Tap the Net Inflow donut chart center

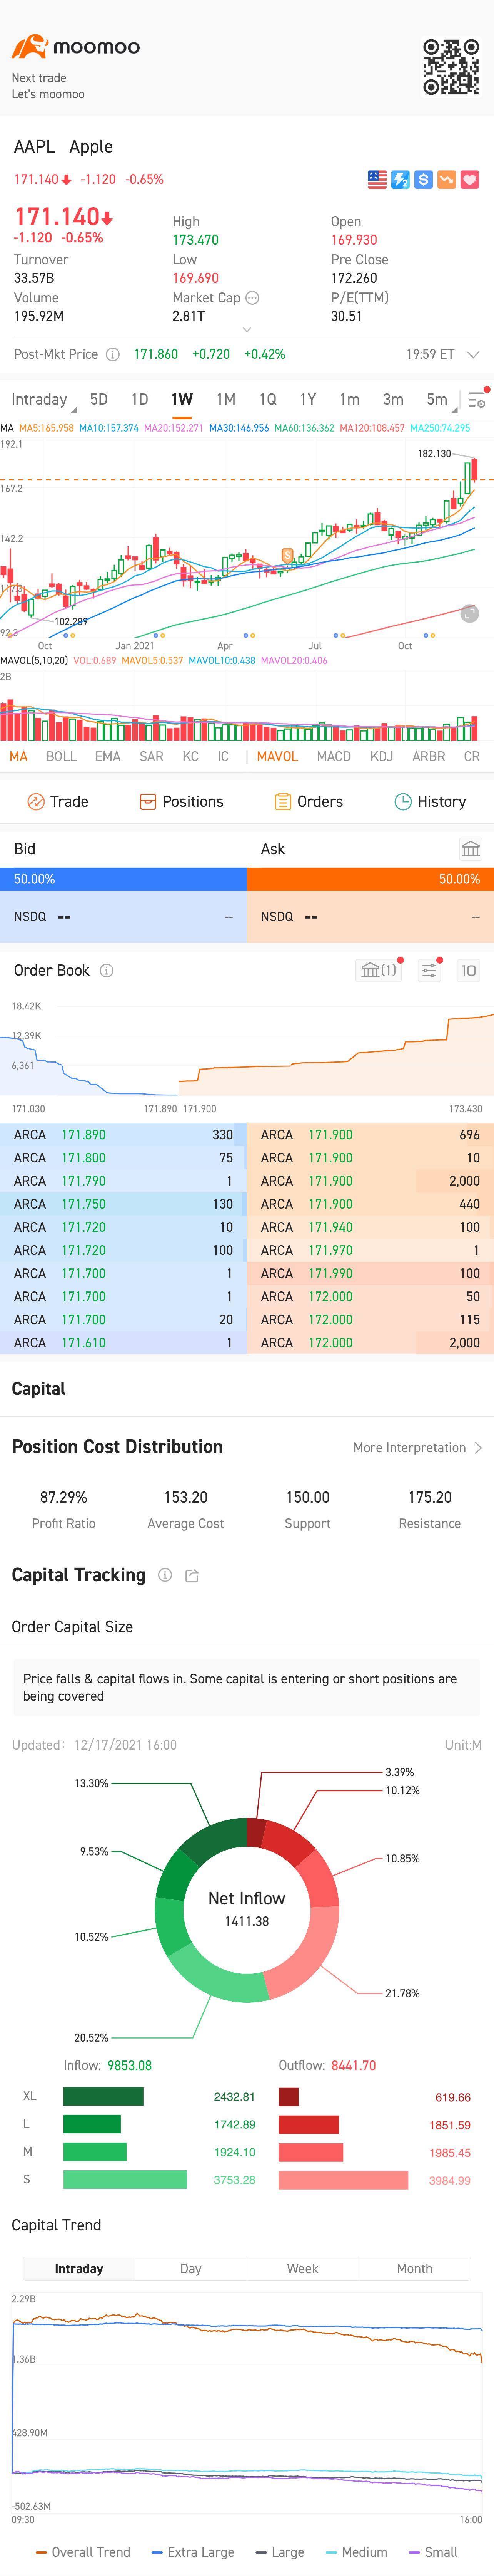247,1909
